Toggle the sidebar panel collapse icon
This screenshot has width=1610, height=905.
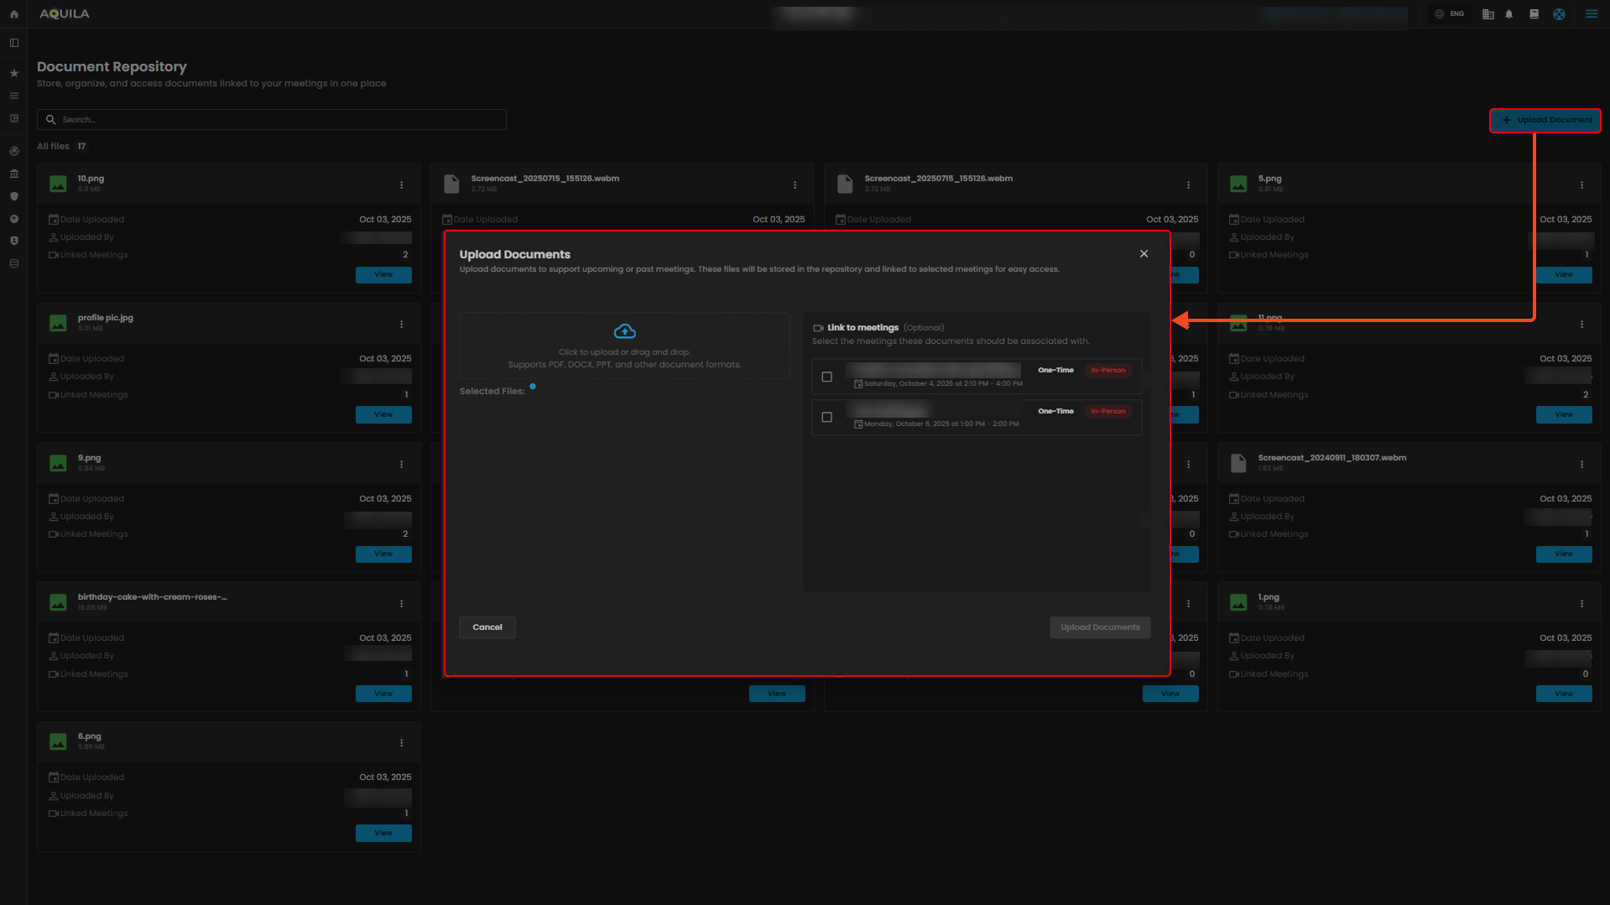[x=13, y=43]
